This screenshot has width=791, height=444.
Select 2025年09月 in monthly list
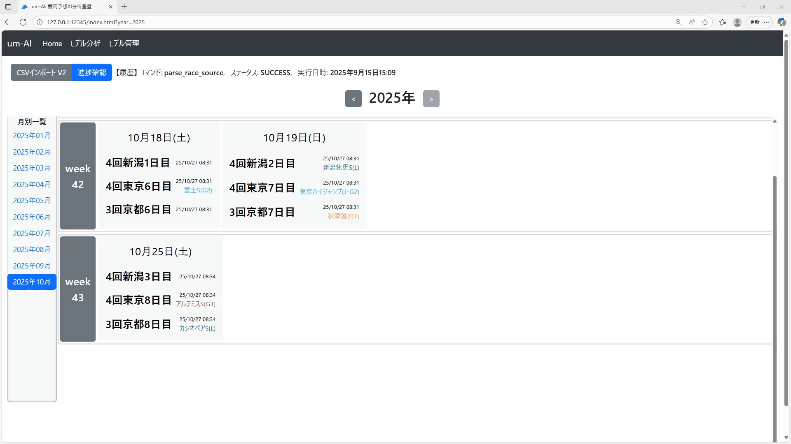pyautogui.click(x=31, y=266)
